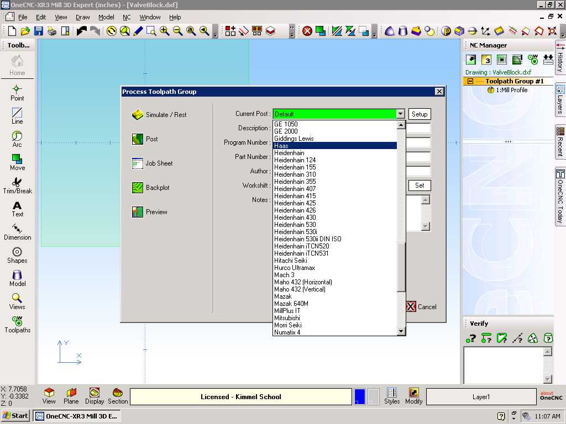The height and width of the screenshot is (424, 566).
Task: Click Post in the Process Toolpath dialog
Action: tap(145, 139)
